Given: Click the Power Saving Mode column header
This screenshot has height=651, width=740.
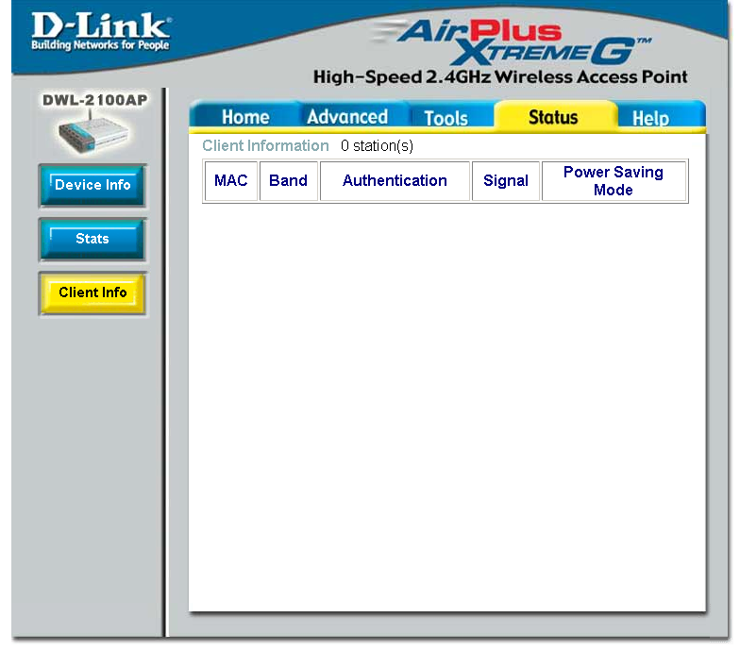Looking at the screenshot, I should coord(614,181).
